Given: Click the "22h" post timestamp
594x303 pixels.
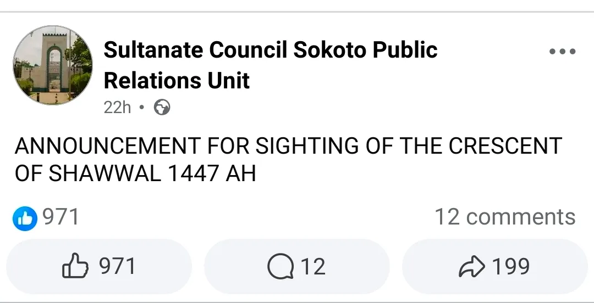Looking at the screenshot, I should coord(117,108).
